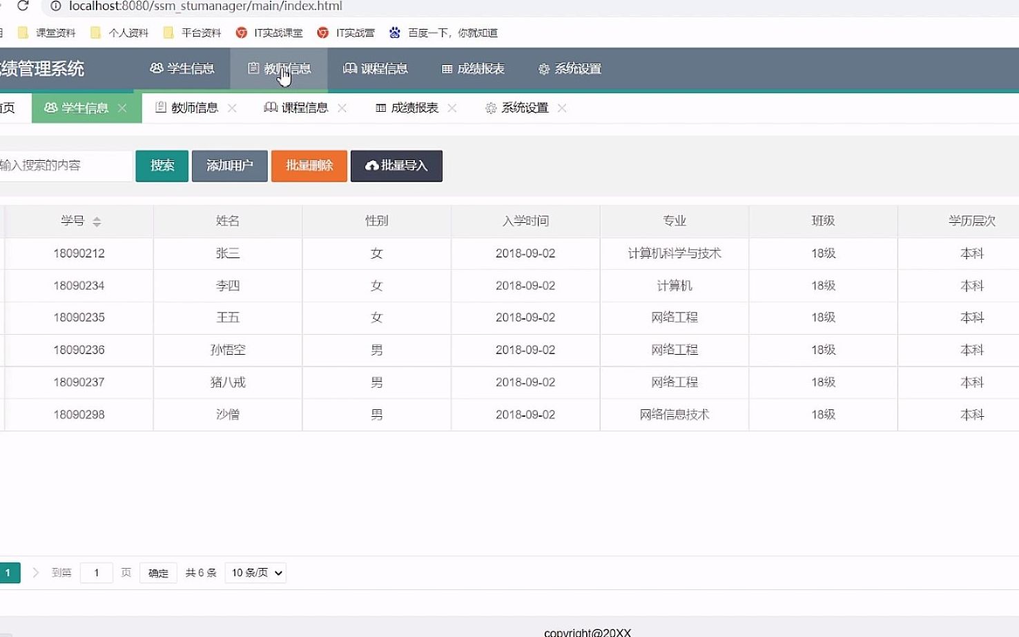Viewport: 1019px width, 637px height.
Task: Switch to the 系统设置 tab
Action: (x=517, y=108)
